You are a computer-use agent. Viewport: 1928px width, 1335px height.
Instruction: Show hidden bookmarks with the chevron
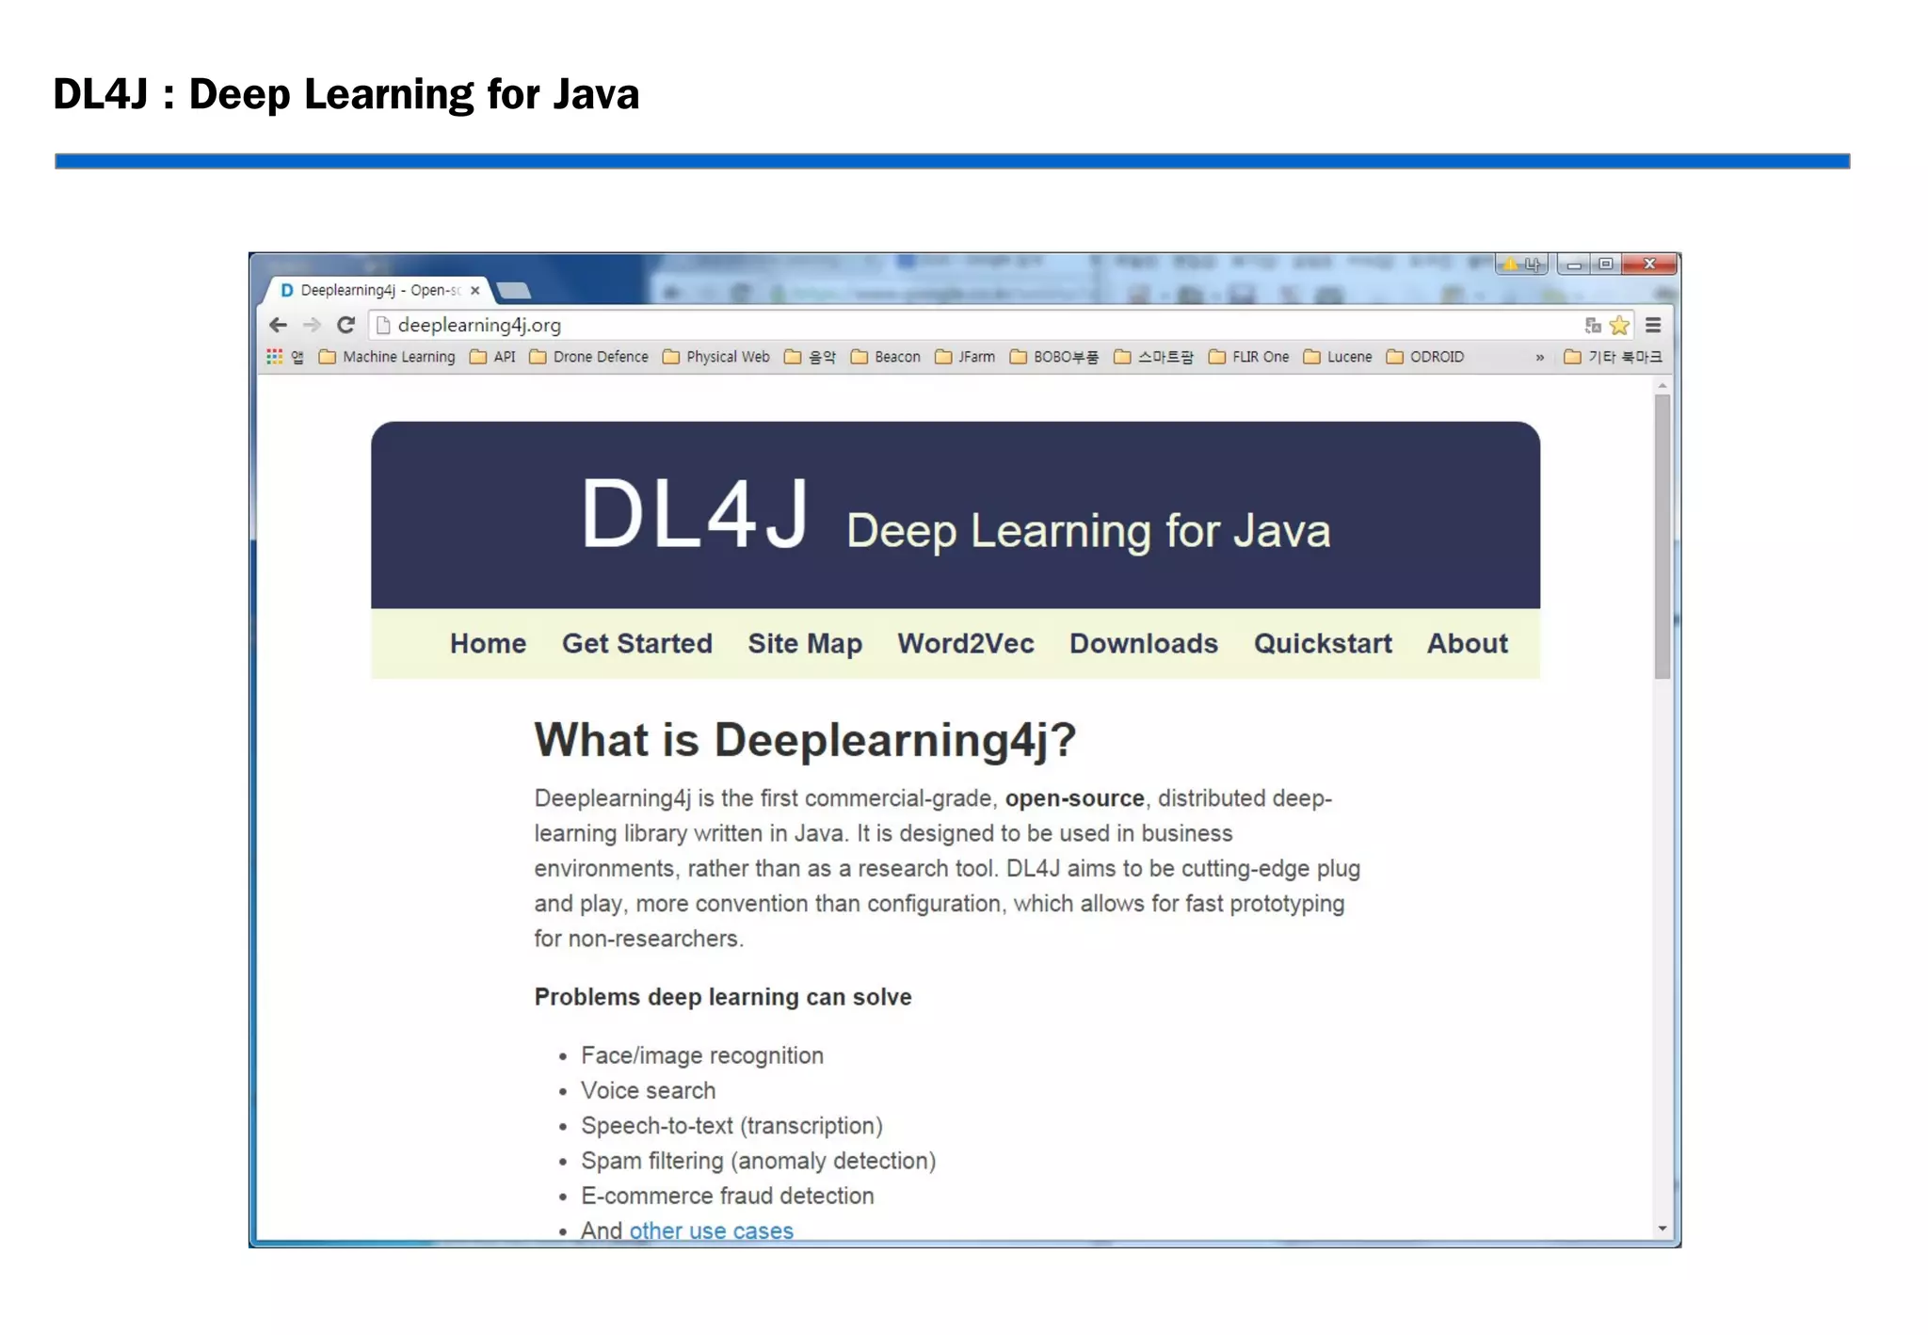[1540, 357]
